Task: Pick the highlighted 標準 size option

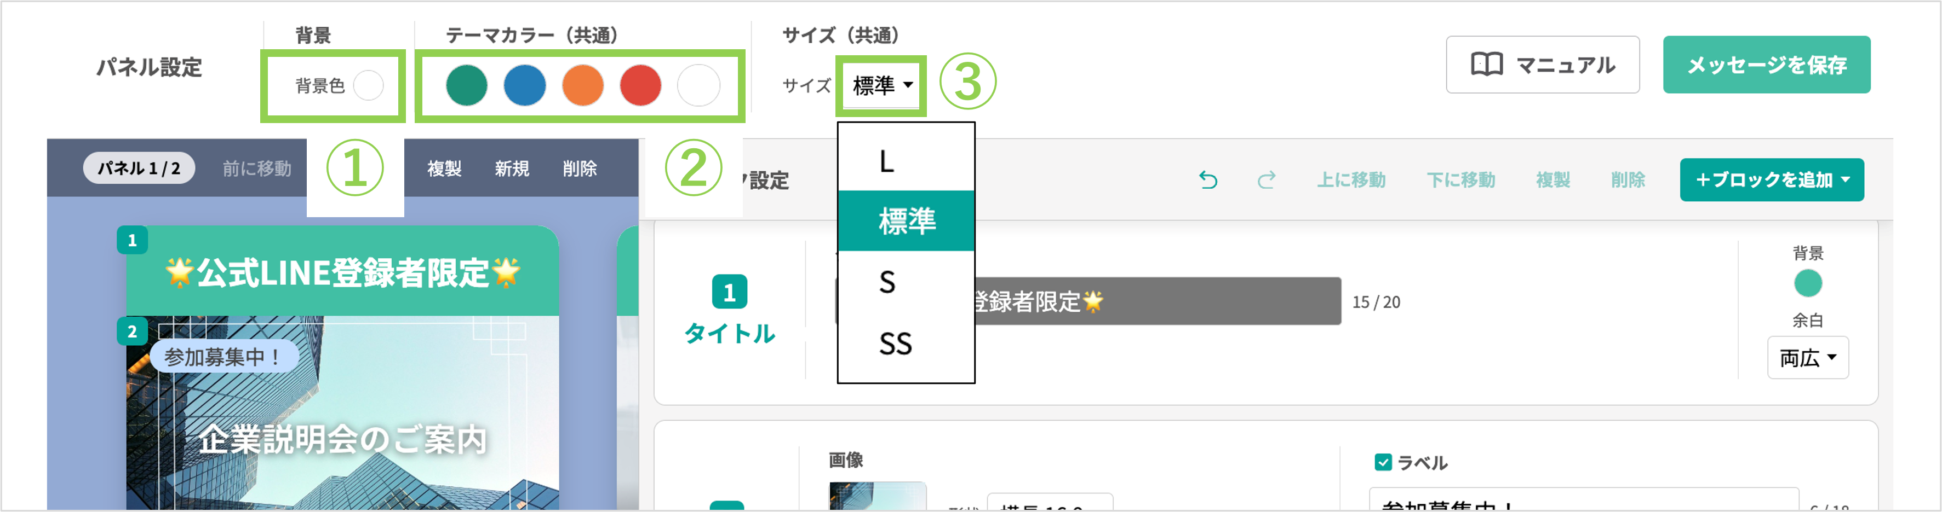Action: point(906,222)
